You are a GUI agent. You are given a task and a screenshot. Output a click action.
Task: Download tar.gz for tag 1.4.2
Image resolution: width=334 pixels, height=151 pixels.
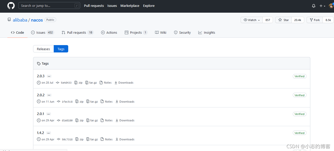92,139
